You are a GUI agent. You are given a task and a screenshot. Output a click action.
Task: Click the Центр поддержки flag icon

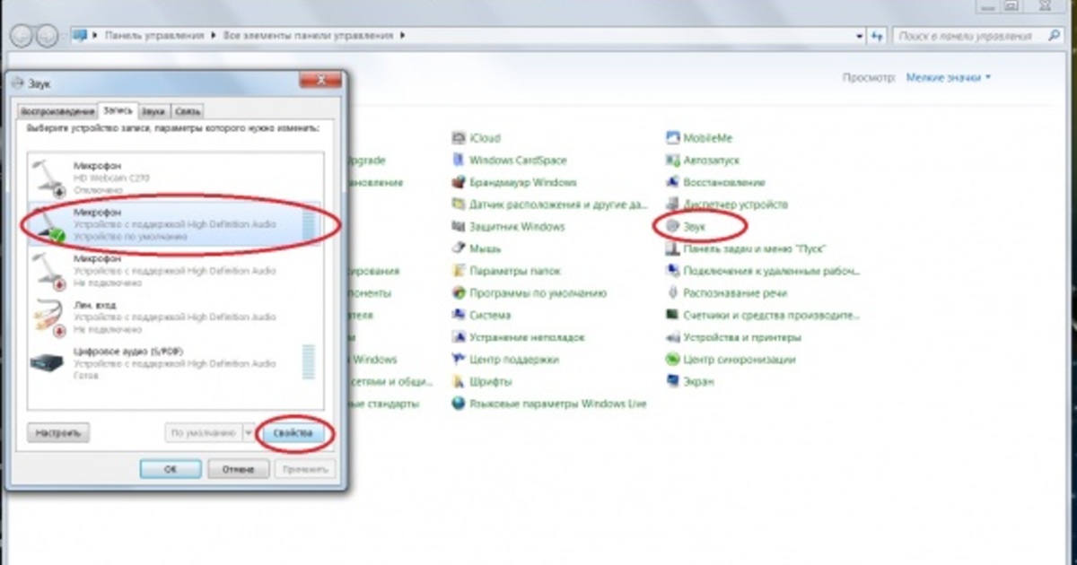[459, 360]
